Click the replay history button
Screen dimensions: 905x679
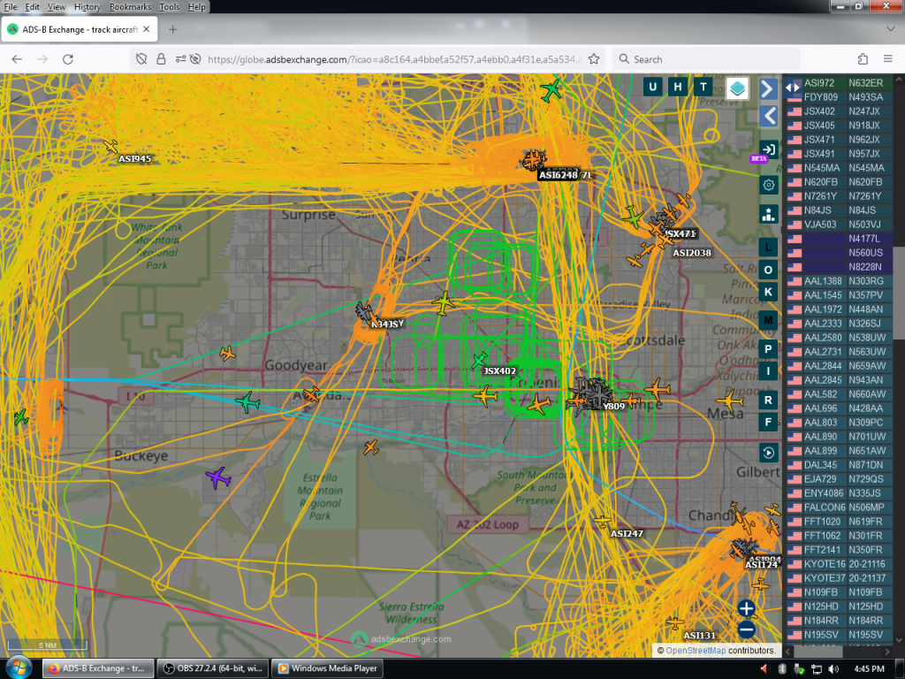coord(768,453)
